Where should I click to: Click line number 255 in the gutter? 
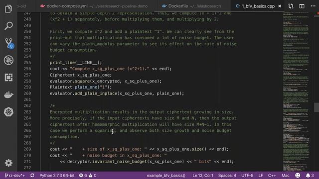27,63
